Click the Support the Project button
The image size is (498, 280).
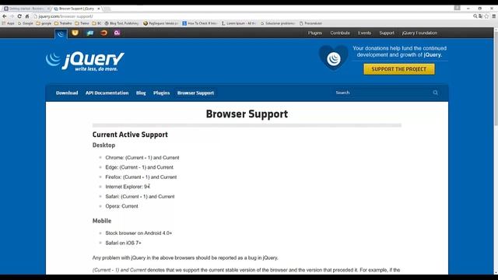399,69
